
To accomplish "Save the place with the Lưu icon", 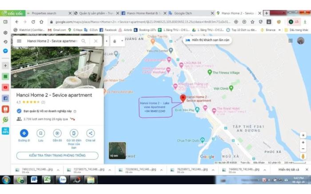I will coord(41,133).
